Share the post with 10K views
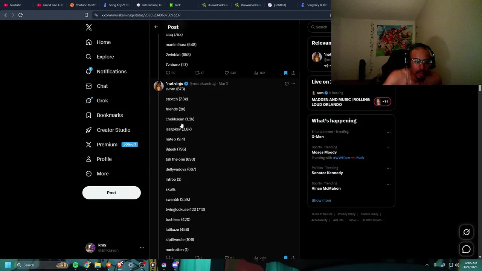Image resolution: width=482 pixels, height=271 pixels. tap(293, 73)
